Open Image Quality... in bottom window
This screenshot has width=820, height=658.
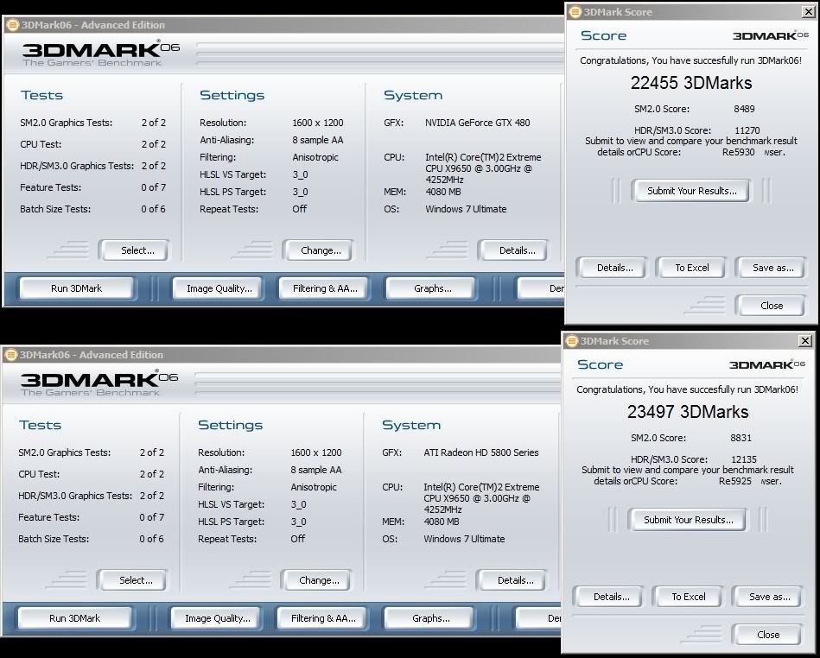[217, 617]
